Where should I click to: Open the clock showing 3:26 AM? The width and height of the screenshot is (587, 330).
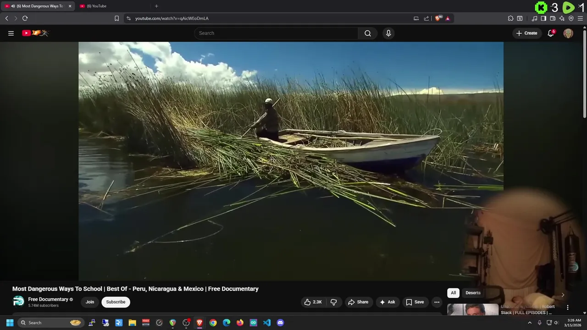(x=574, y=323)
